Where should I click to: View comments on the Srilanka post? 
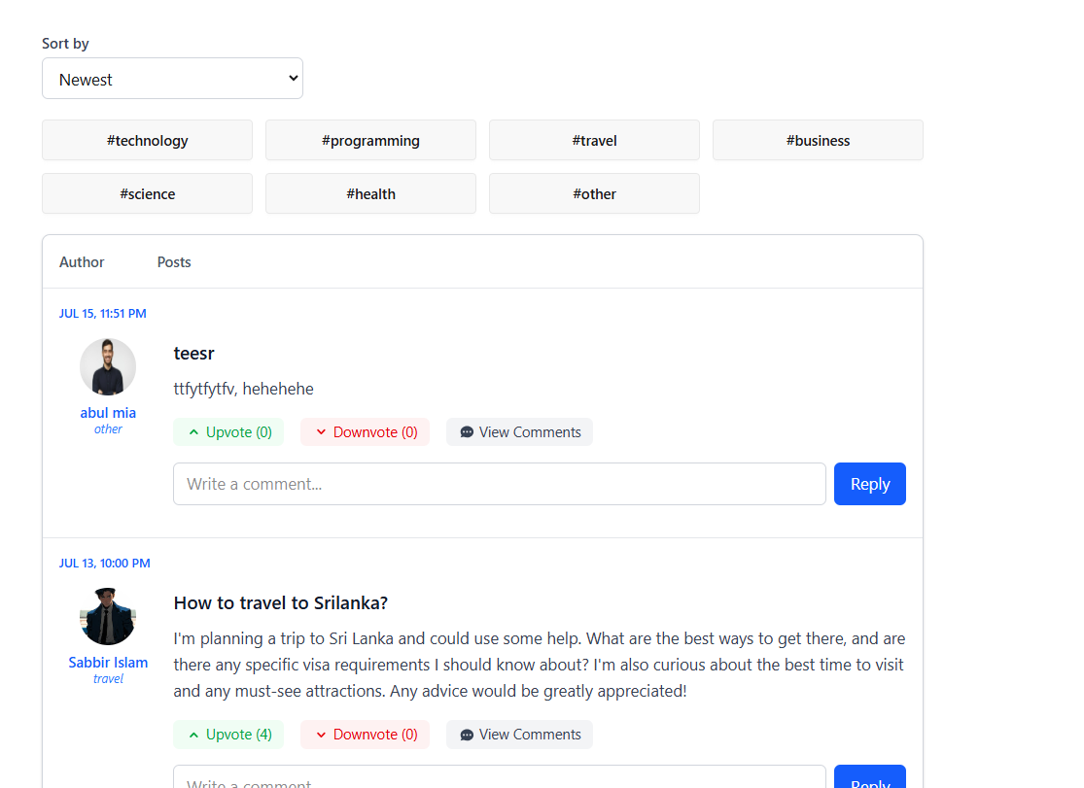pyautogui.click(x=519, y=735)
